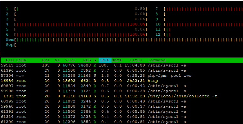Click the PID column header
243x124 pixels.
click(10, 60)
